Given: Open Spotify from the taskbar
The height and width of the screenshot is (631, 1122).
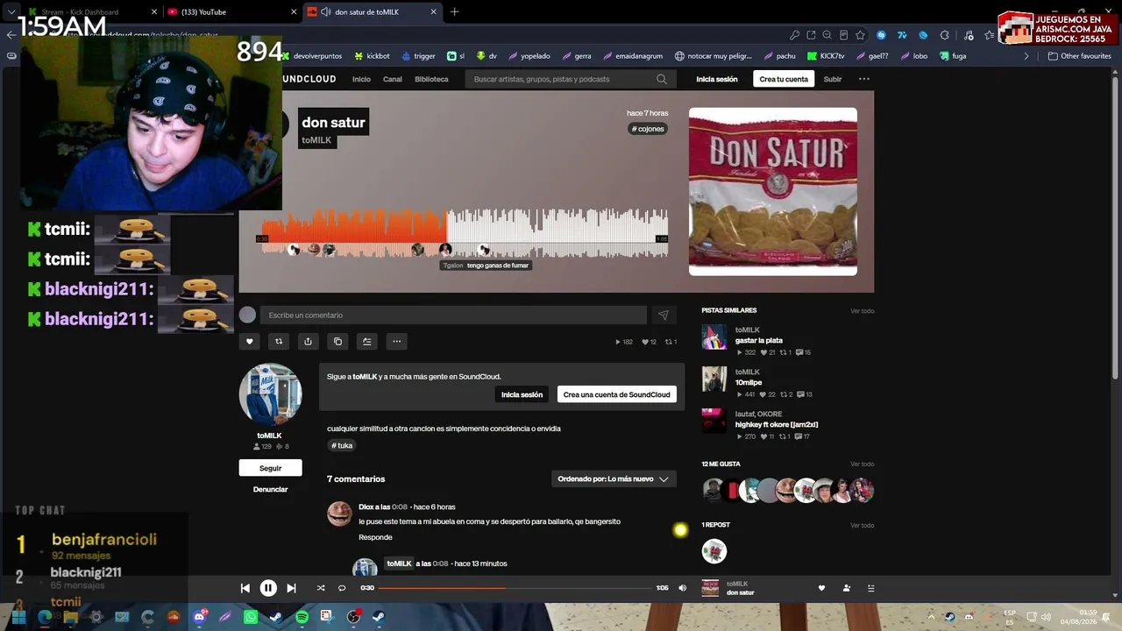Looking at the screenshot, I should pyautogui.click(x=302, y=617).
